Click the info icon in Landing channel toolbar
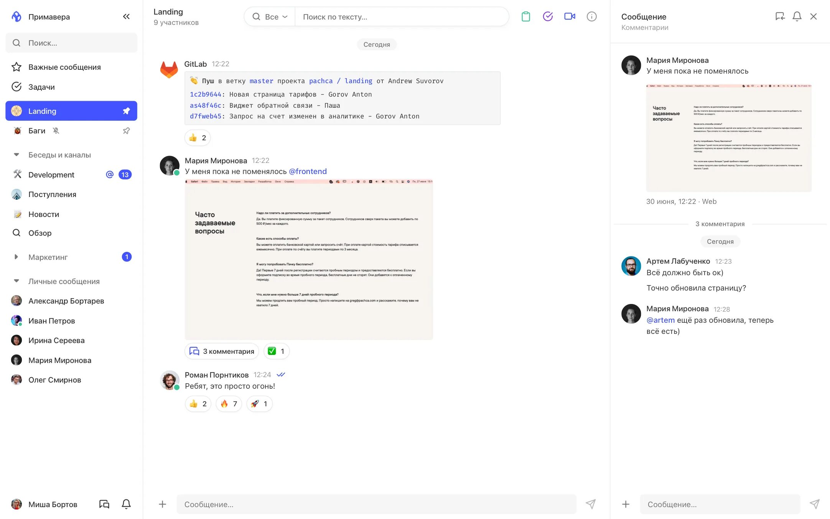The width and height of the screenshot is (830, 519). pos(591,17)
